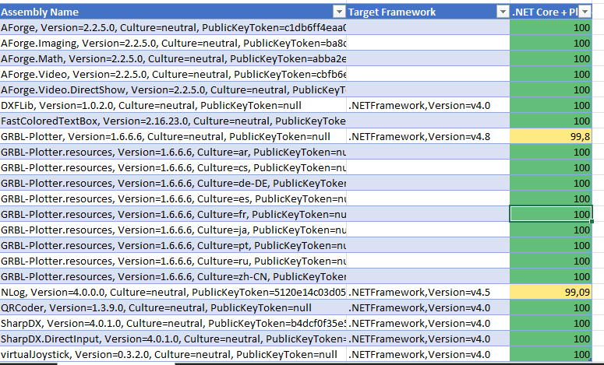The width and height of the screenshot is (604, 365).
Task: Select the Target Framework header cell
Action: pyautogui.click(x=428, y=12)
